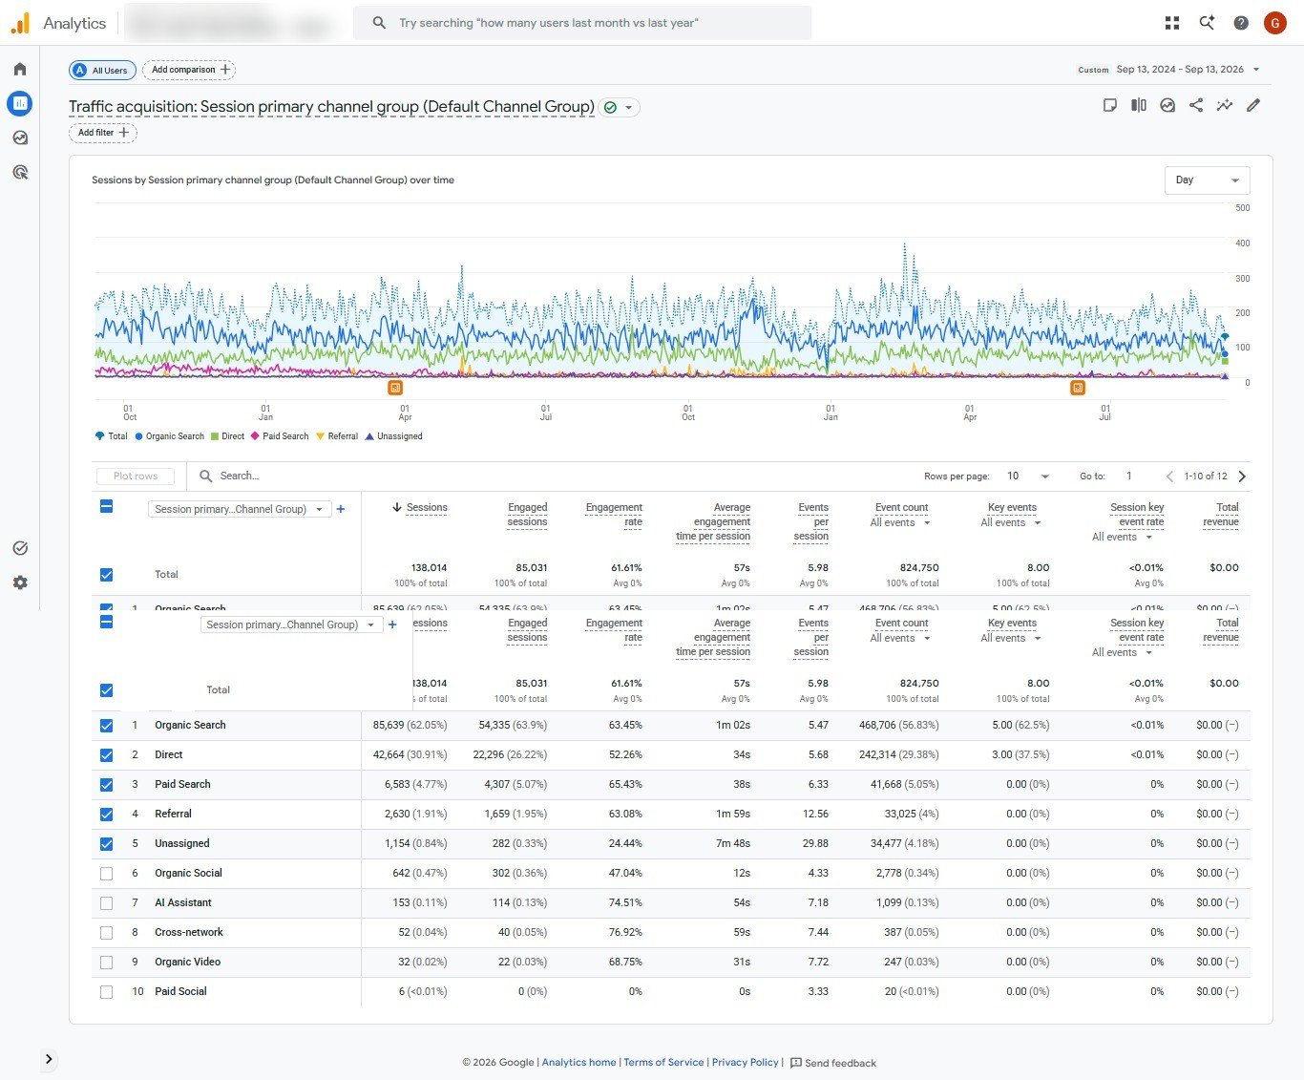Open the Google apps grid icon

pos(1172,23)
